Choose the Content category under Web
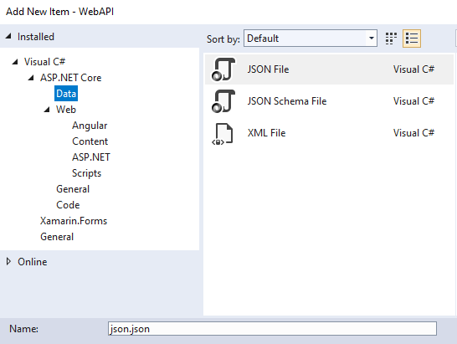 90,141
